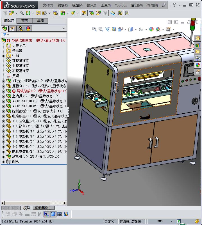The width and height of the screenshot is (202, 225).
Task: Open the Design Library task pane icon
Action: [x=198, y=45]
